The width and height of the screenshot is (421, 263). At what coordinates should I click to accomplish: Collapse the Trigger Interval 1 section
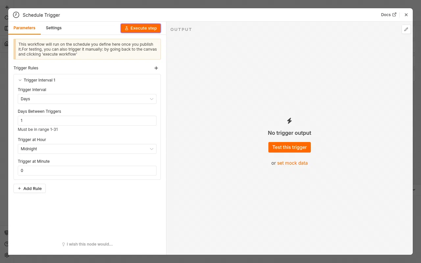click(x=20, y=80)
